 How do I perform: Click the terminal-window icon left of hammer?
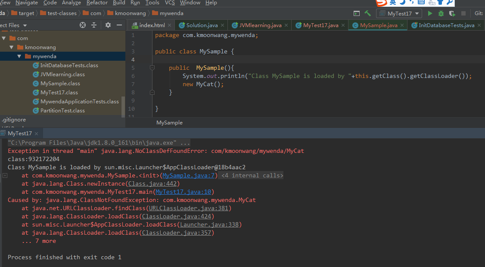click(x=357, y=13)
